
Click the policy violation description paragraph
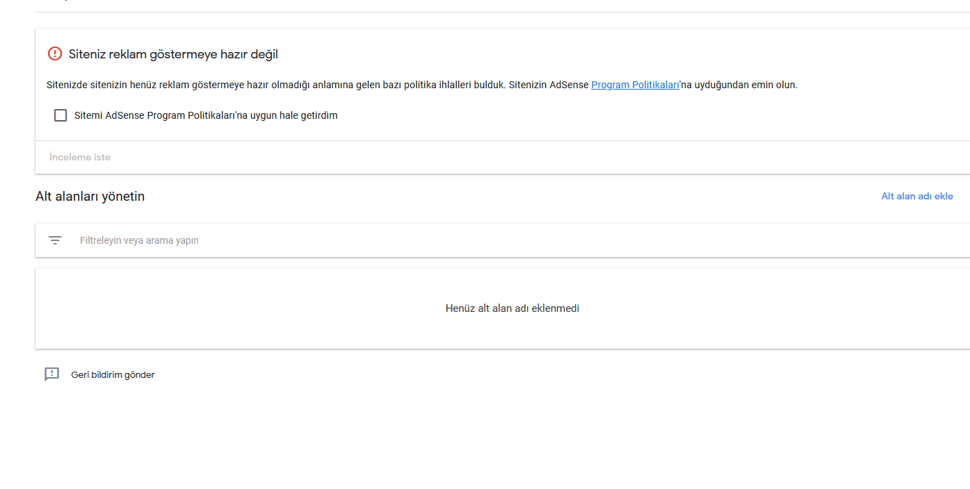[422, 85]
